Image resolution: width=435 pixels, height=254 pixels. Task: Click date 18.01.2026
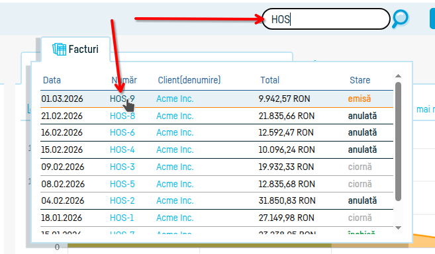pyautogui.click(x=62, y=218)
